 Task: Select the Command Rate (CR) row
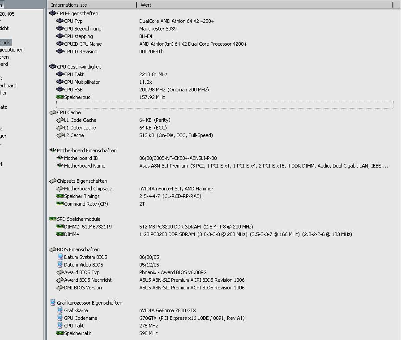pyautogui.click(x=86, y=204)
